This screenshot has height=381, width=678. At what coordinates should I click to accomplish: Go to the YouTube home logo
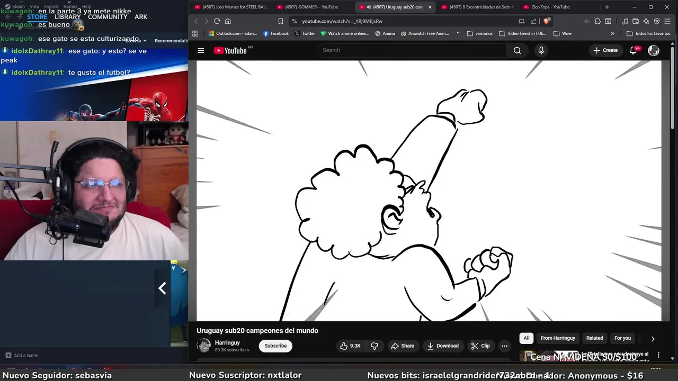coord(230,50)
